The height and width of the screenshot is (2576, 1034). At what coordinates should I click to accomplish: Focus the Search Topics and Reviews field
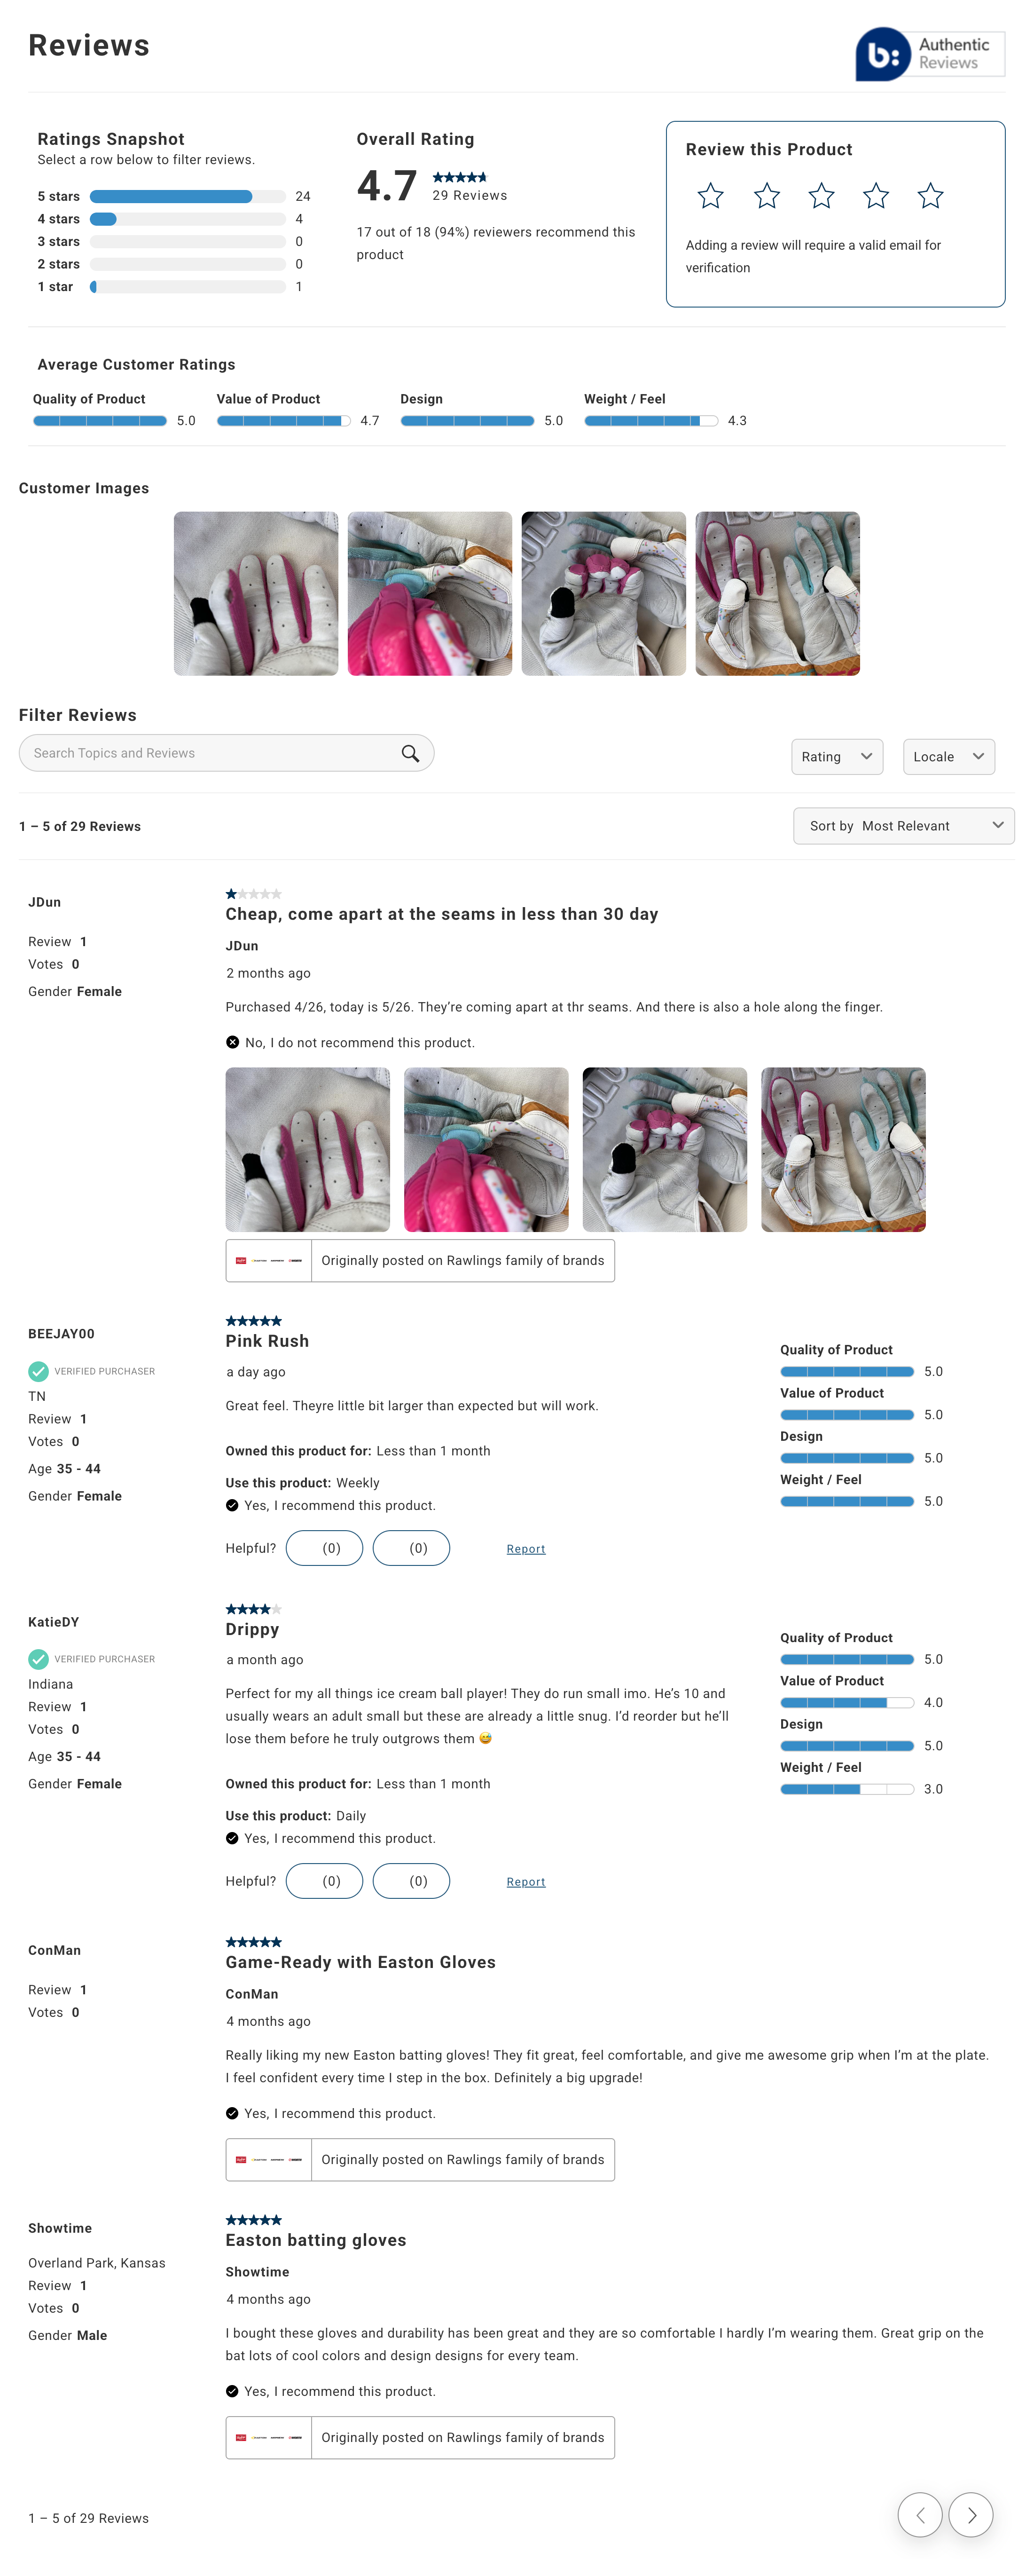210,753
